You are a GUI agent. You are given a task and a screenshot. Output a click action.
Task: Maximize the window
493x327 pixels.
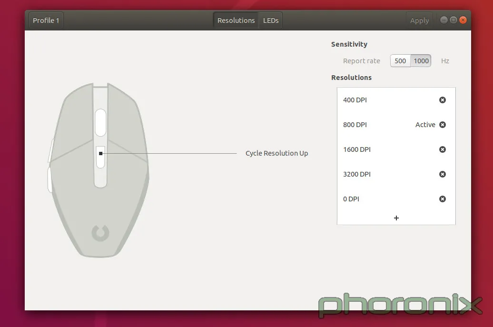click(454, 20)
